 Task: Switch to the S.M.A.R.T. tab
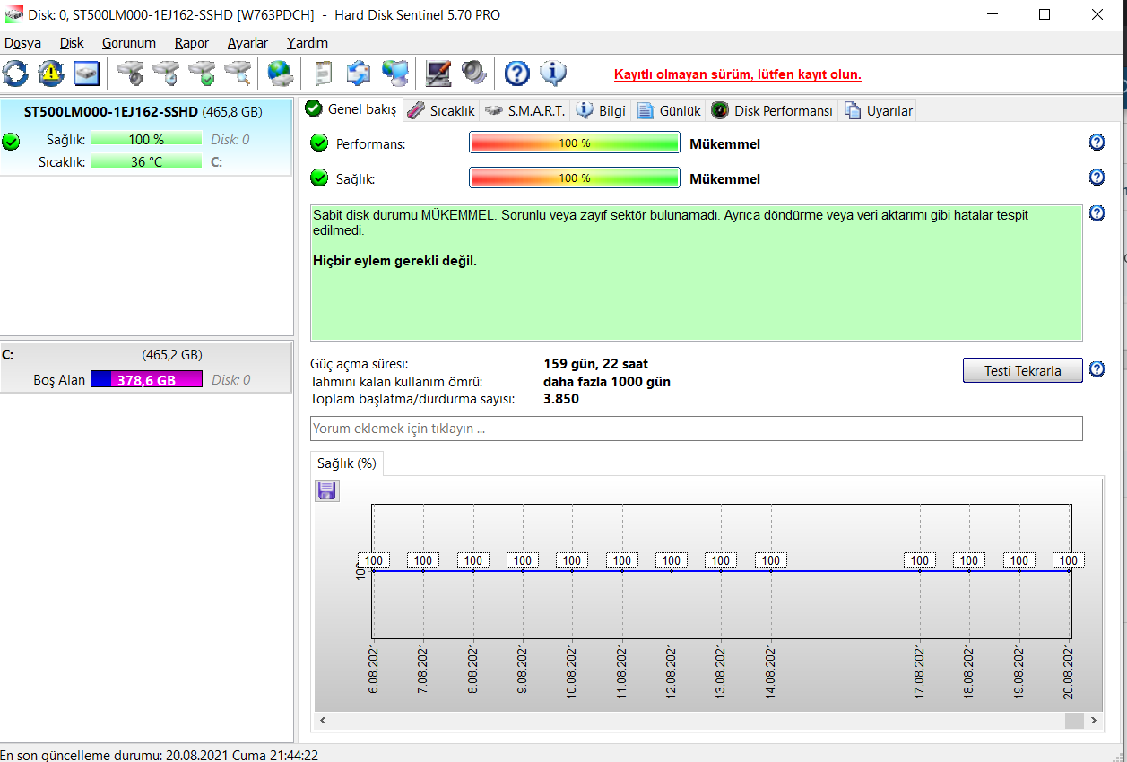[526, 110]
